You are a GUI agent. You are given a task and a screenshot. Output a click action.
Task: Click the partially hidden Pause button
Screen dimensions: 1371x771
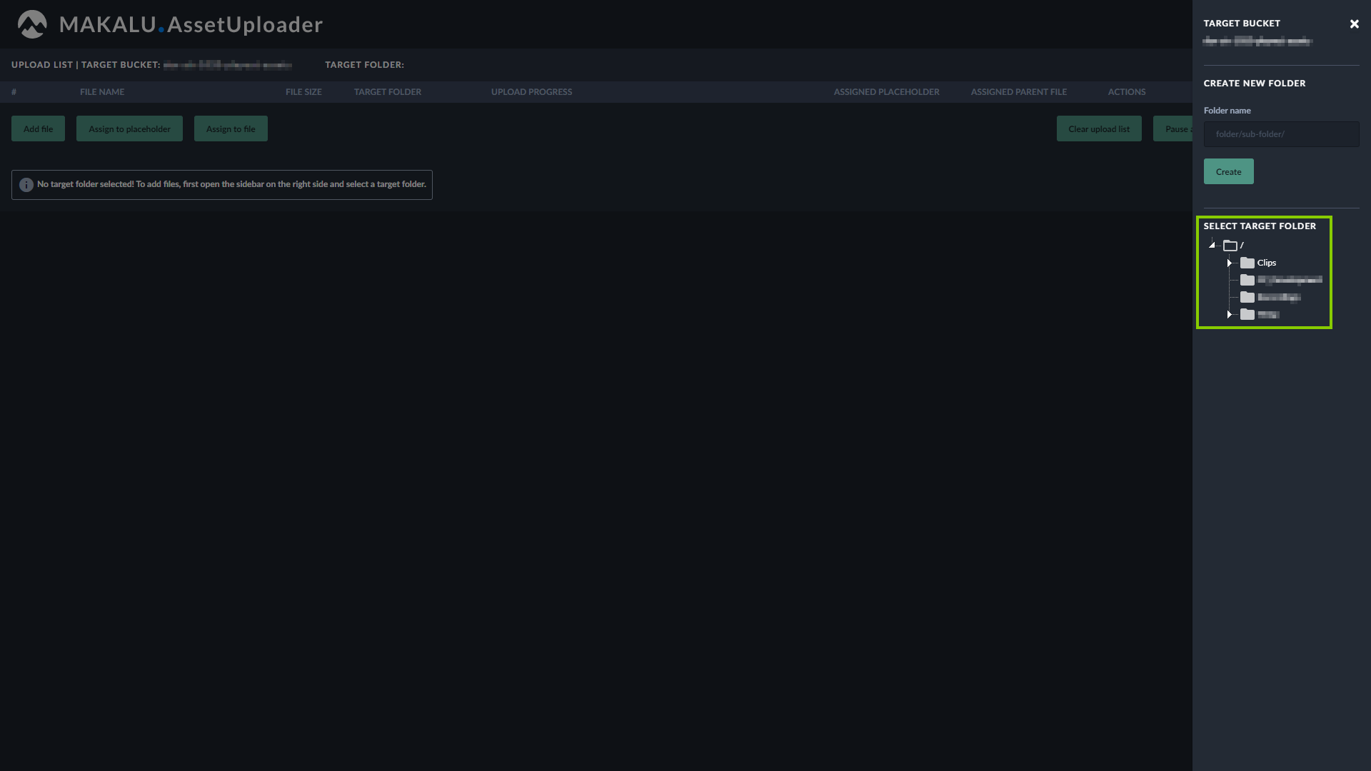(x=1173, y=128)
